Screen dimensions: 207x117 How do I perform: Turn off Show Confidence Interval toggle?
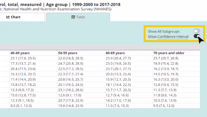point(197,36)
